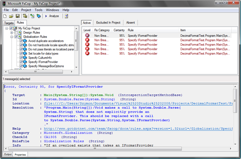This screenshot has width=241, height=159.
Task: Uncheck Do not hardcode locale specific strings
Action: [21, 45]
